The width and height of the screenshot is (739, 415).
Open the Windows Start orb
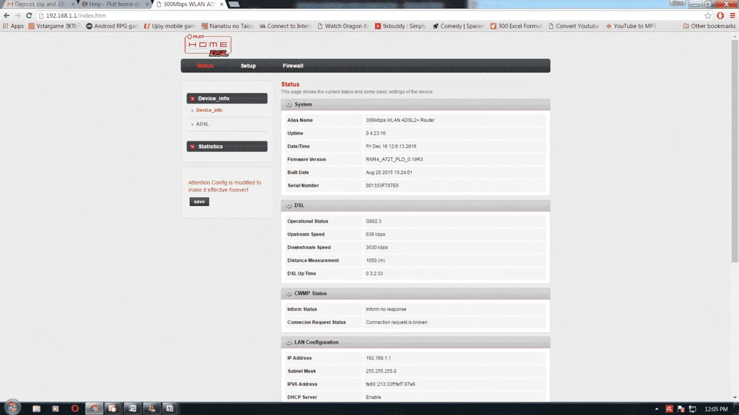[x=12, y=408]
